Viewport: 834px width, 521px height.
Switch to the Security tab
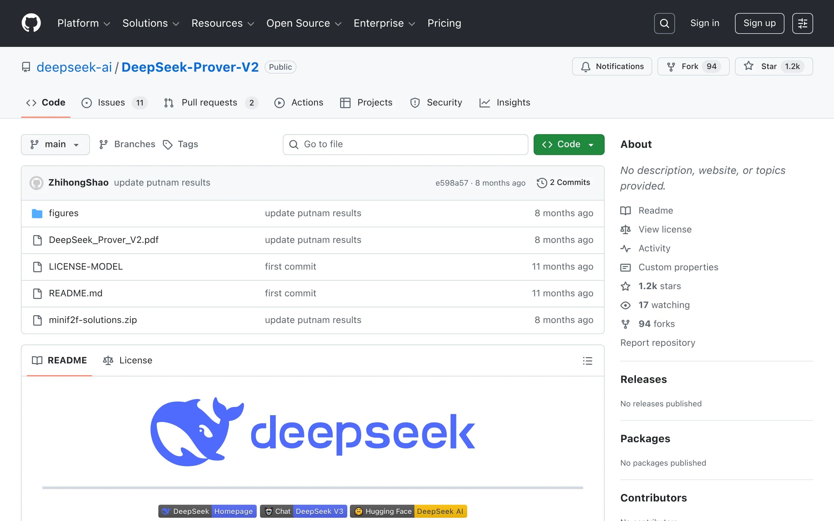436,103
